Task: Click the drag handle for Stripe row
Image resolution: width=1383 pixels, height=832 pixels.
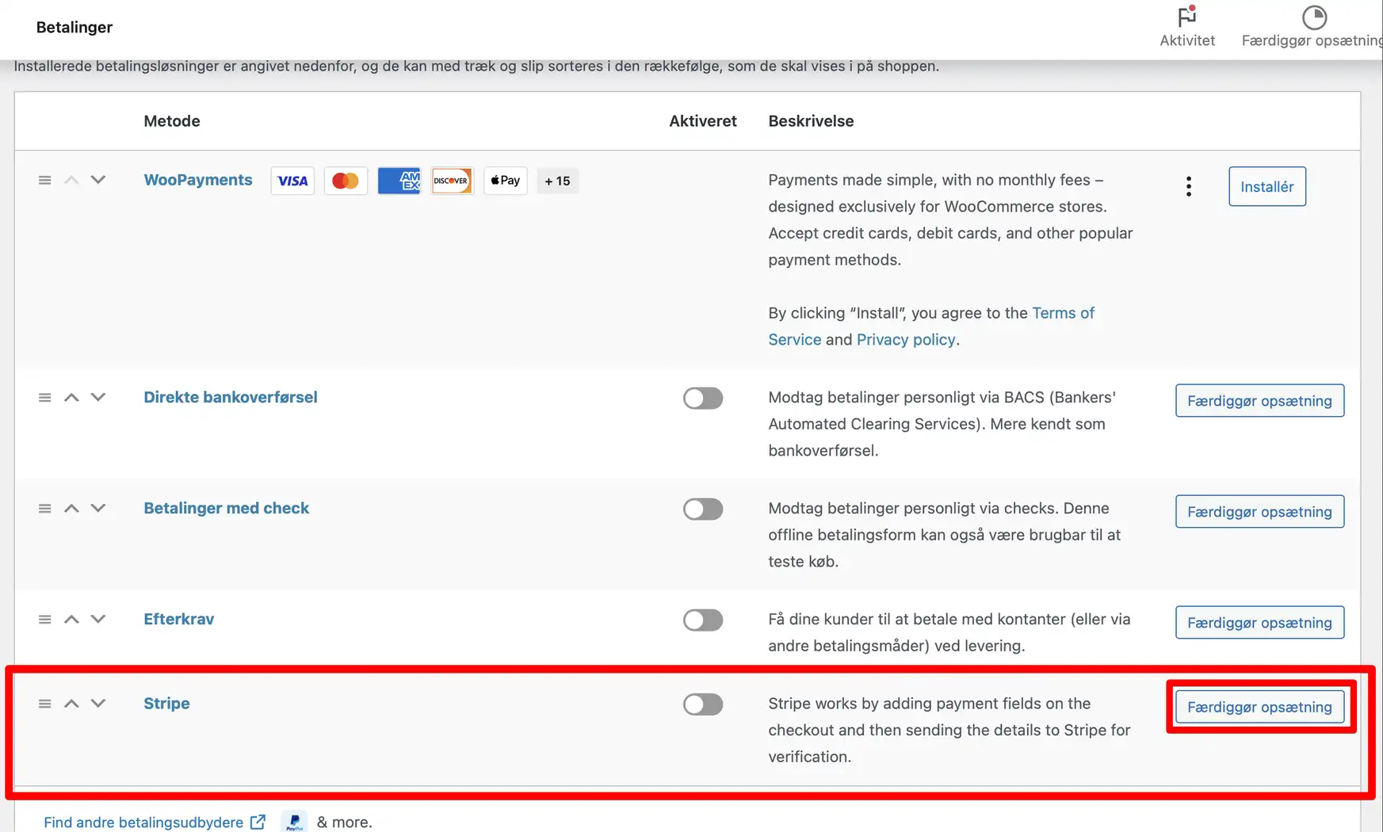Action: coord(45,704)
